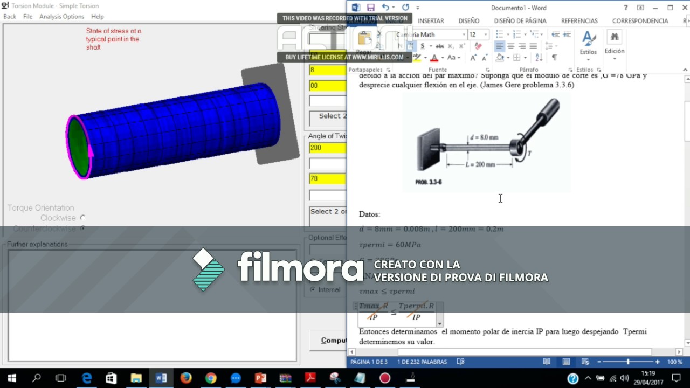
Task: Click the zoom out minus button
Action: coord(599,362)
